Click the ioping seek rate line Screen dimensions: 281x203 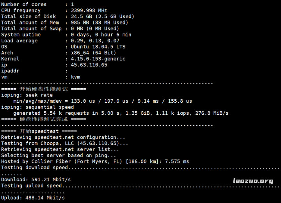pos(27,95)
